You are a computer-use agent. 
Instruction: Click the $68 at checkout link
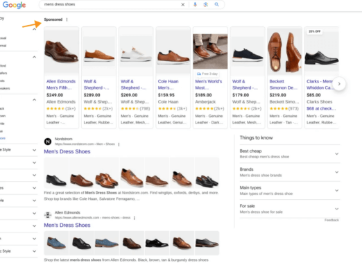coord(321,108)
